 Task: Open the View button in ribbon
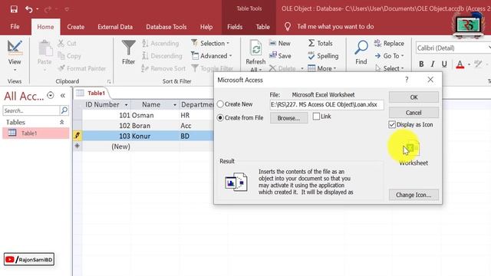pyautogui.click(x=15, y=56)
